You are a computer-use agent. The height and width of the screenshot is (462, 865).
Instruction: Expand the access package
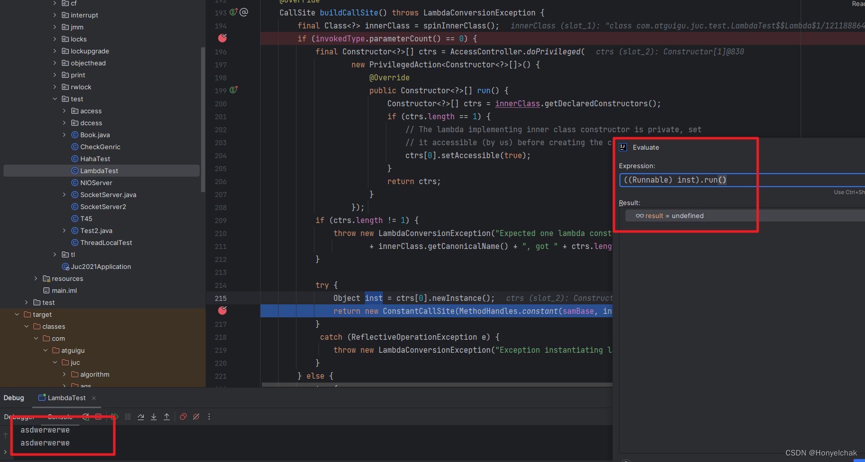(64, 111)
